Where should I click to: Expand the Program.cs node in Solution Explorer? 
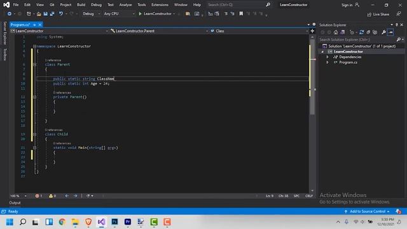328,62
